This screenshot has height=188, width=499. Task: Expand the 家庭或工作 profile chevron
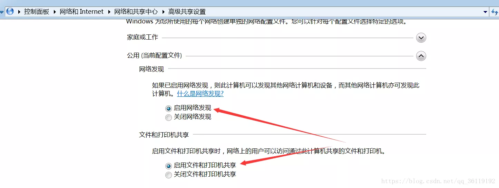(421, 38)
